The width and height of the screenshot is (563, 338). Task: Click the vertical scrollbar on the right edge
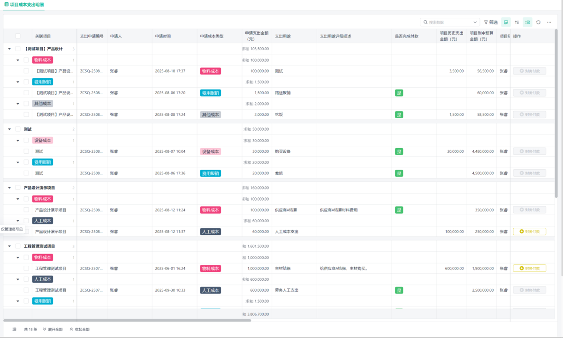click(556, 113)
